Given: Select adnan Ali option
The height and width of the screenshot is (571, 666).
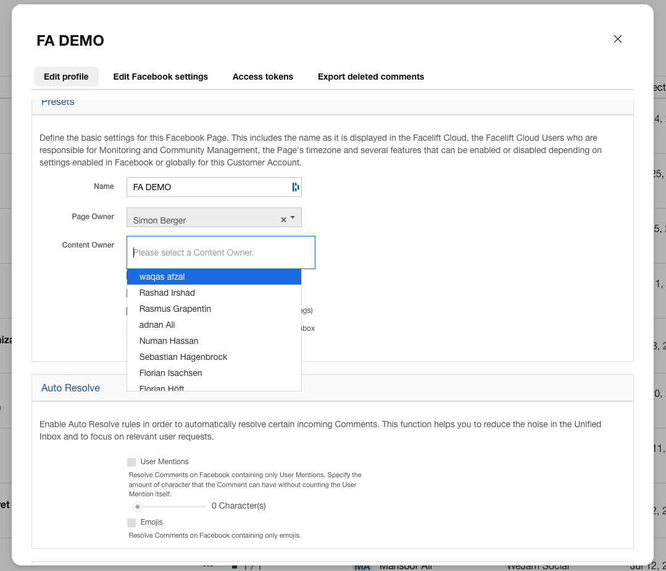Looking at the screenshot, I should pyautogui.click(x=214, y=325).
